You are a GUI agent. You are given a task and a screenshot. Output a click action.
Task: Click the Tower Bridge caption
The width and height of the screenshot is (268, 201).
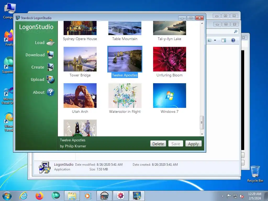click(80, 75)
